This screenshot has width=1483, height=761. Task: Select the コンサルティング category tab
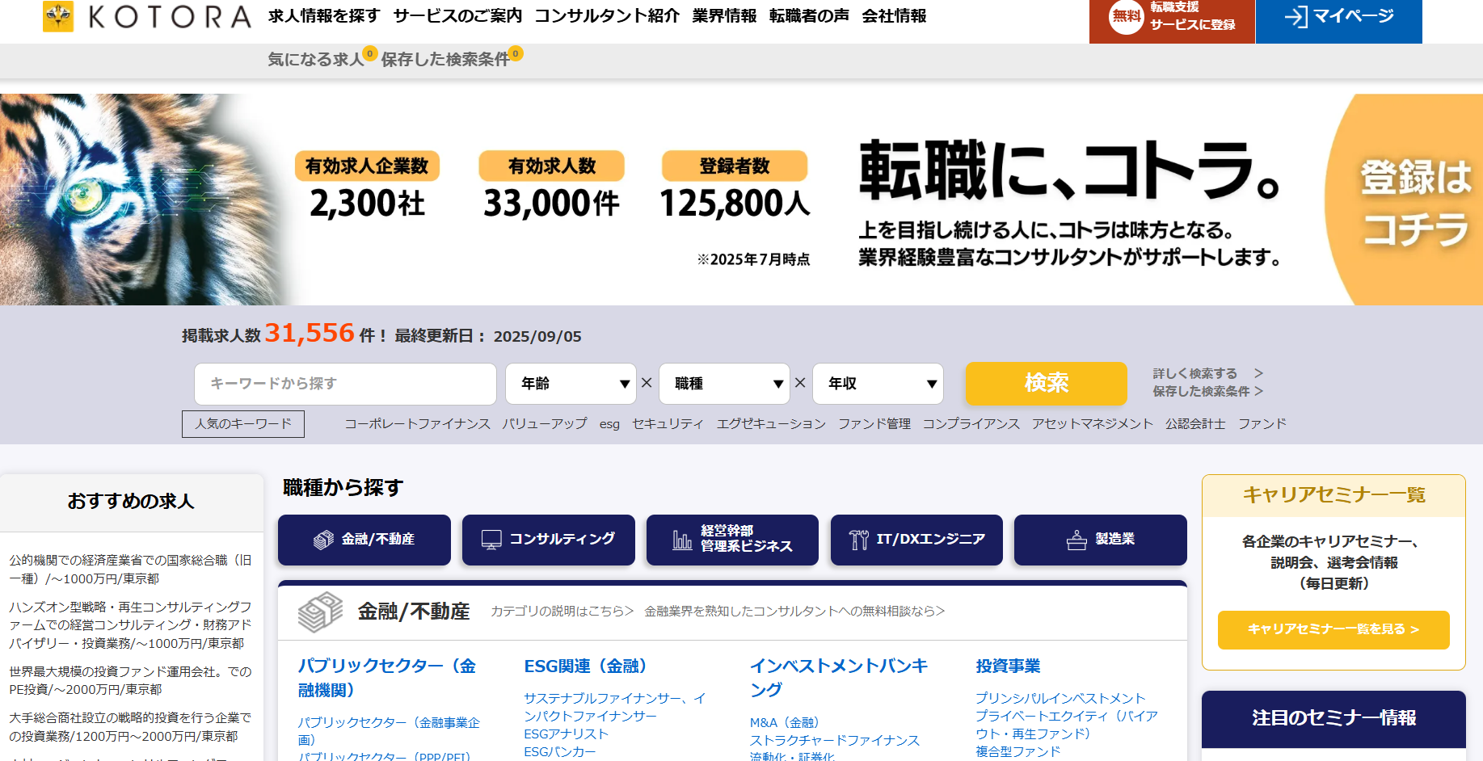549,540
